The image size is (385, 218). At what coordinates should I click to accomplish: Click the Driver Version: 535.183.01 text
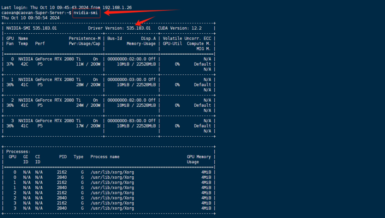point(119,28)
